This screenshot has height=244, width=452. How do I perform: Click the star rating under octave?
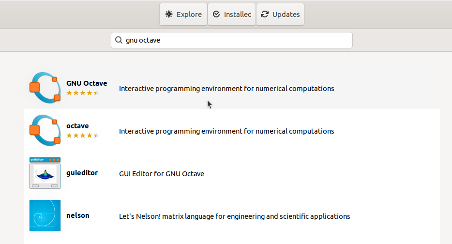[x=83, y=136]
